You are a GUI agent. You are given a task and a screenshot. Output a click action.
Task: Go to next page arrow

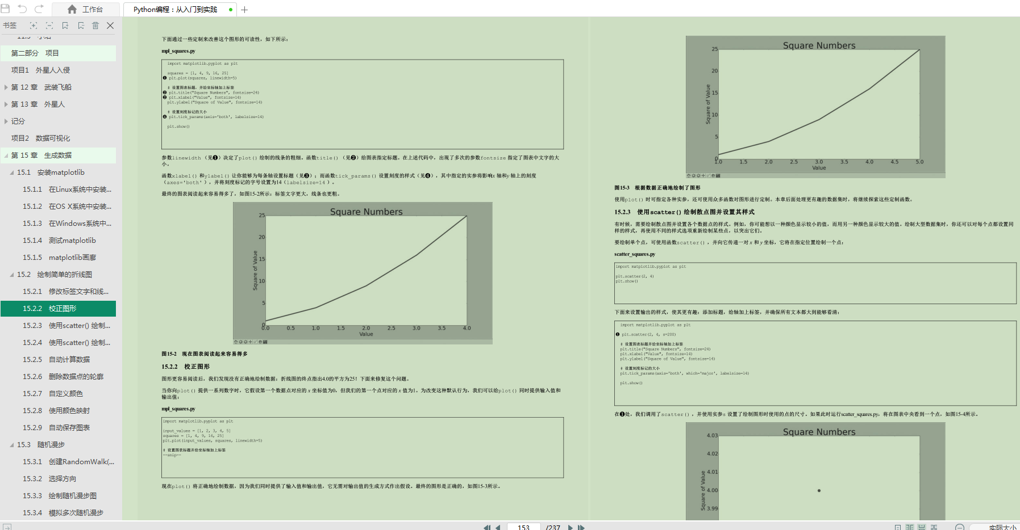pos(571,527)
